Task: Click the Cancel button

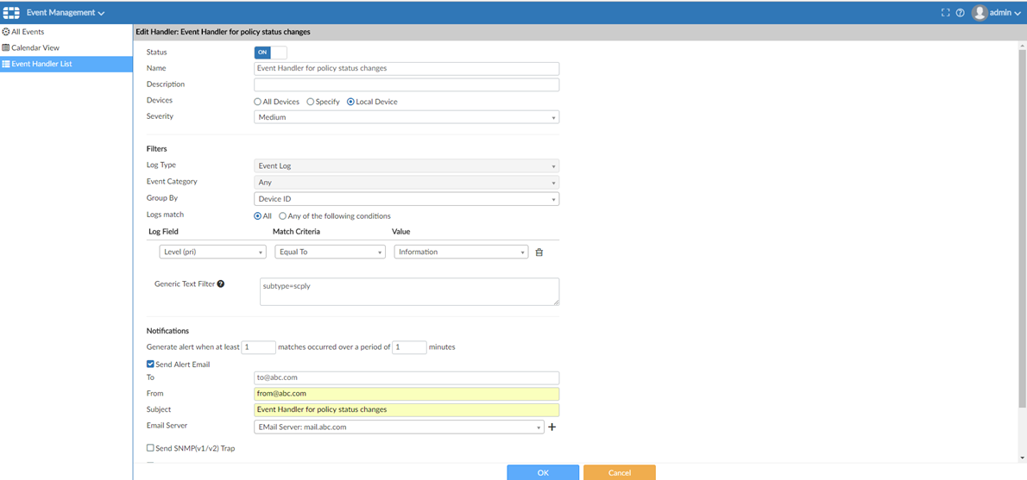Action: 619,472
